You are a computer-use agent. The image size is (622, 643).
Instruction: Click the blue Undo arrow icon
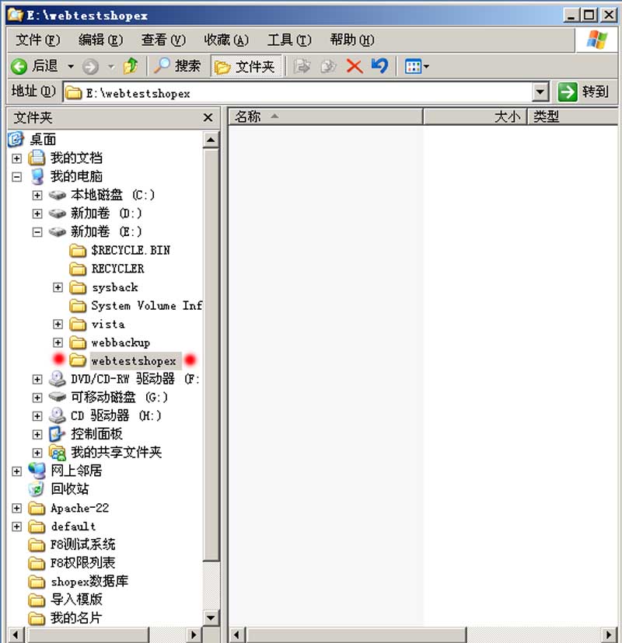tap(379, 65)
